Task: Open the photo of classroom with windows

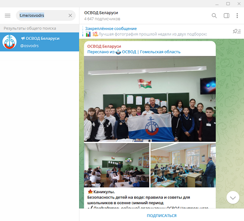Action: (183, 165)
